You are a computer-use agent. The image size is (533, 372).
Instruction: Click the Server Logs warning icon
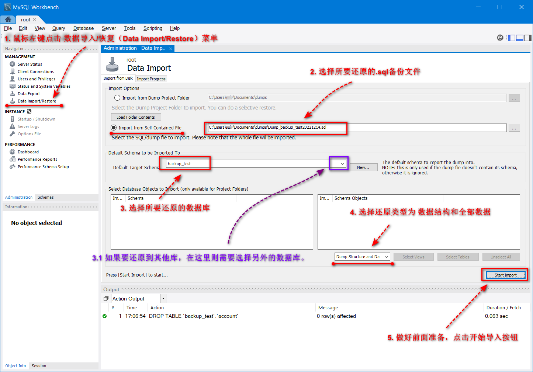click(x=13, y=126)
